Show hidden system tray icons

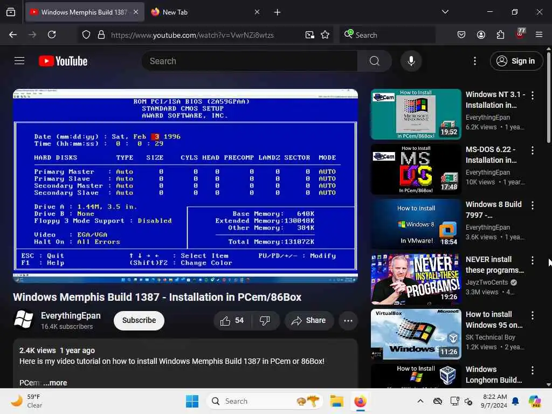click(420, 401)
